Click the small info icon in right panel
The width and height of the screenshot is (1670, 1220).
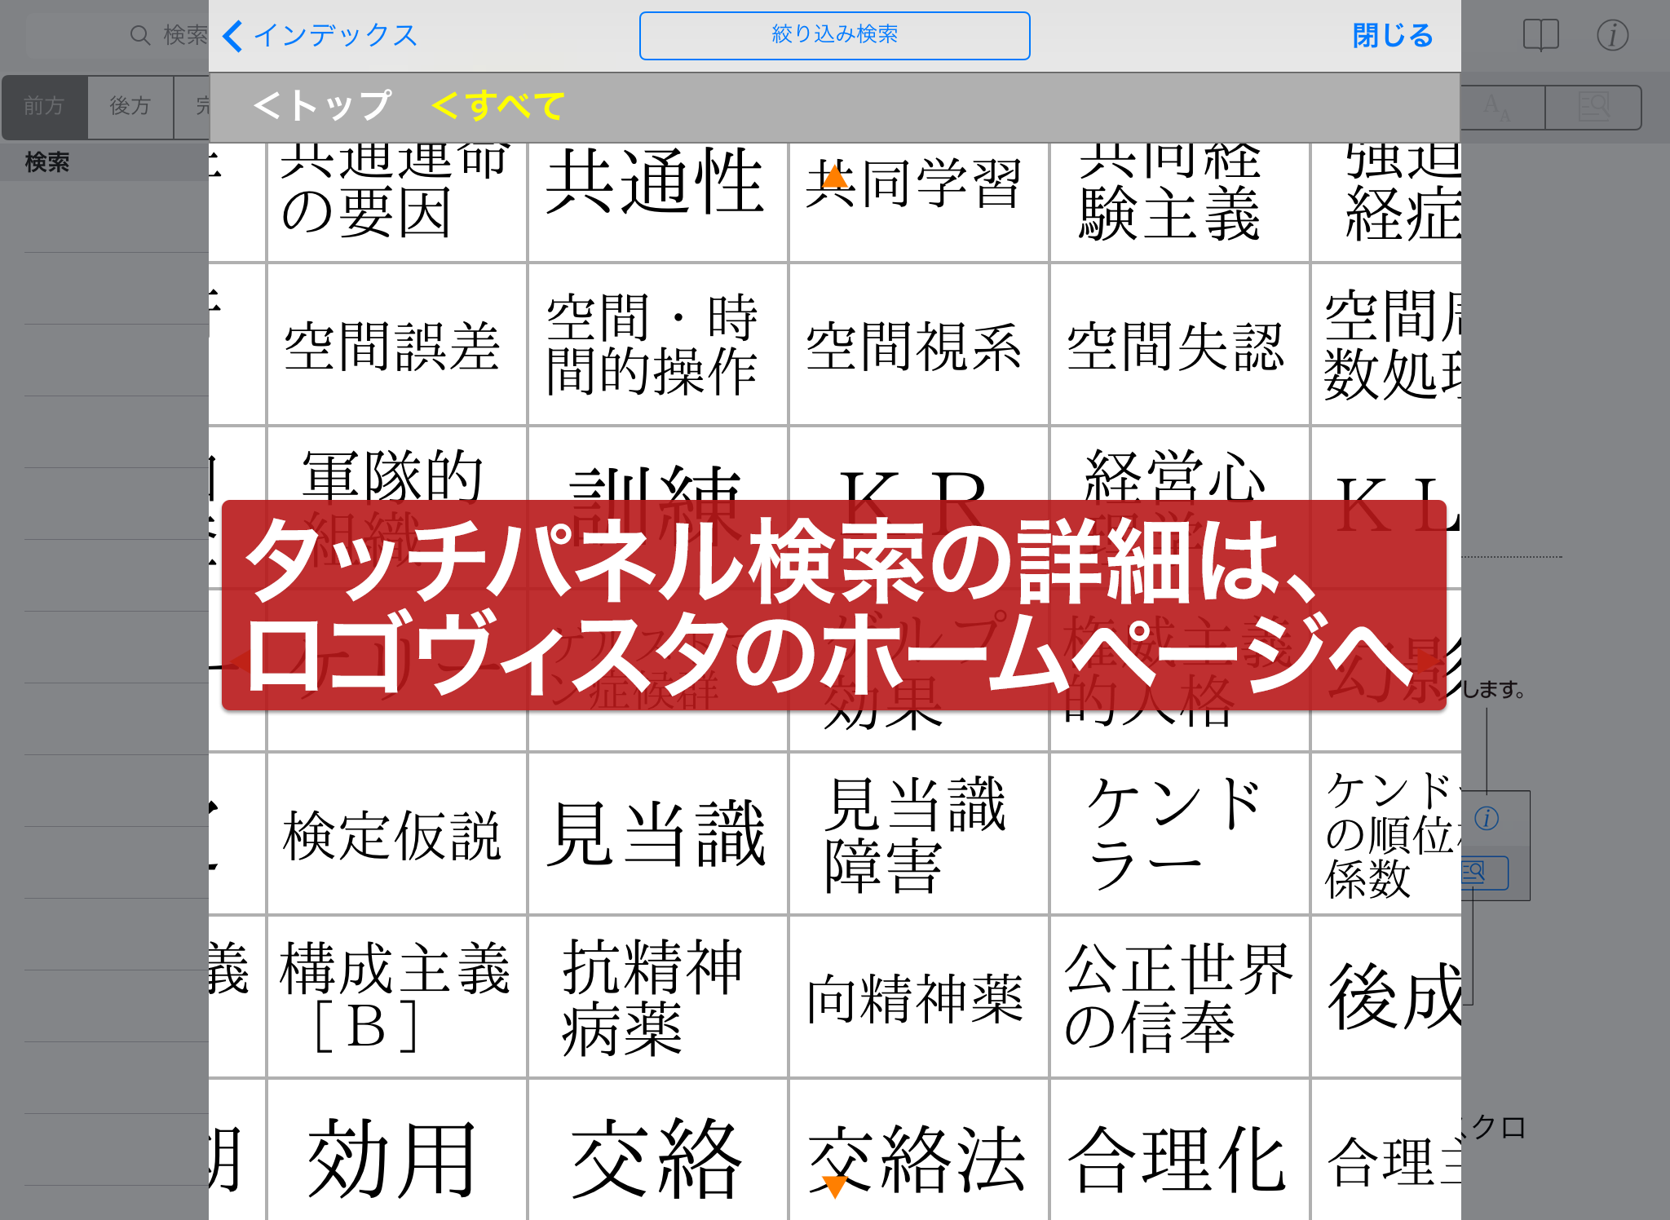pyautogui.click(x=1487, y=818)
